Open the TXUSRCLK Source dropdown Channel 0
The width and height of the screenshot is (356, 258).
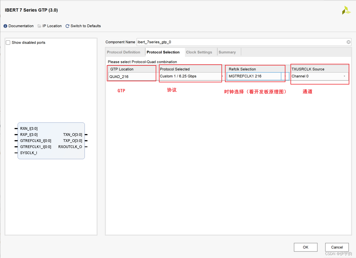[319, 76]
